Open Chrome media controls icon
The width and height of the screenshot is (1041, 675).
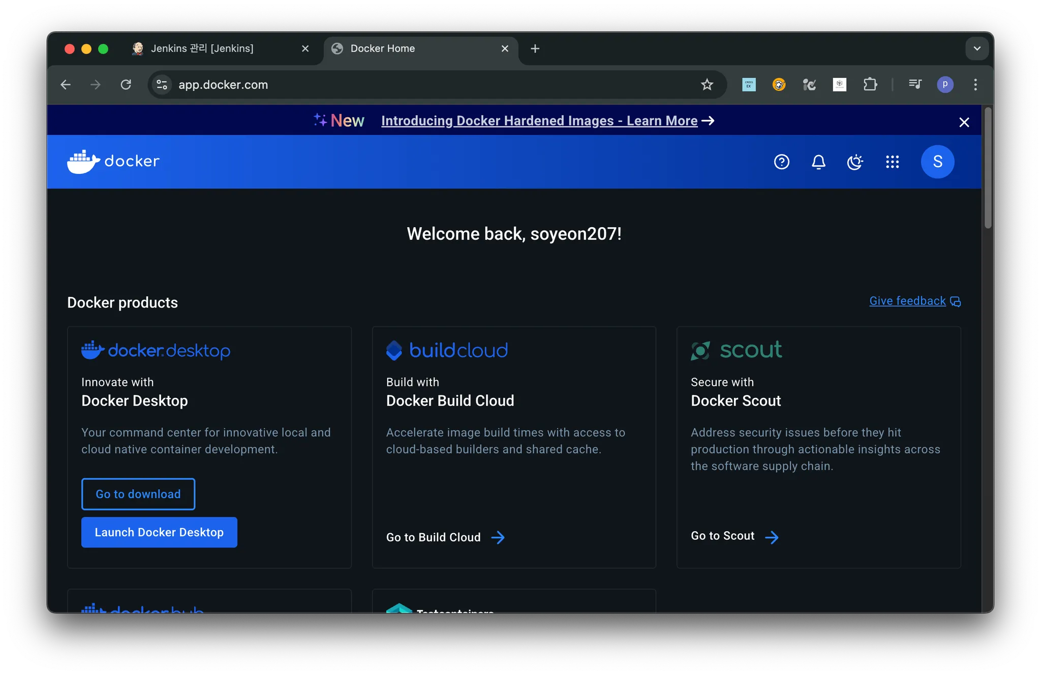pyautogui.click(x=915, y=84)
